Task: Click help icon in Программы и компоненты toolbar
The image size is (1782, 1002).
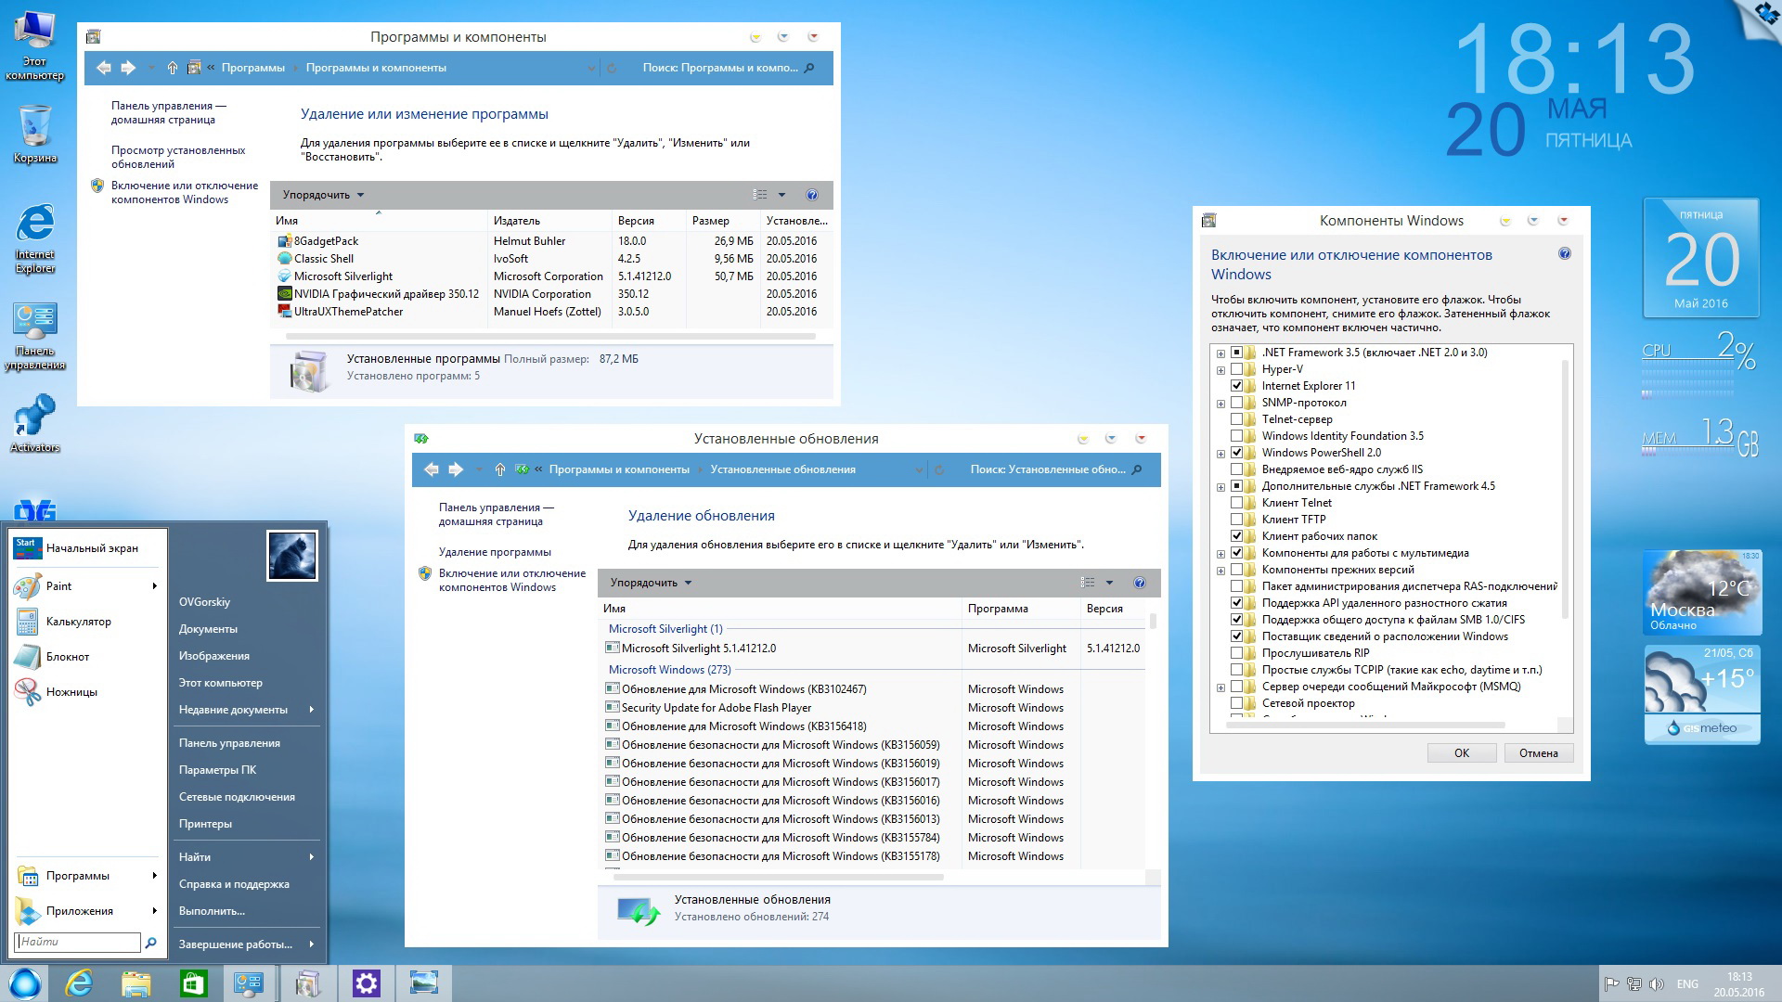Action: coord(812,195)
